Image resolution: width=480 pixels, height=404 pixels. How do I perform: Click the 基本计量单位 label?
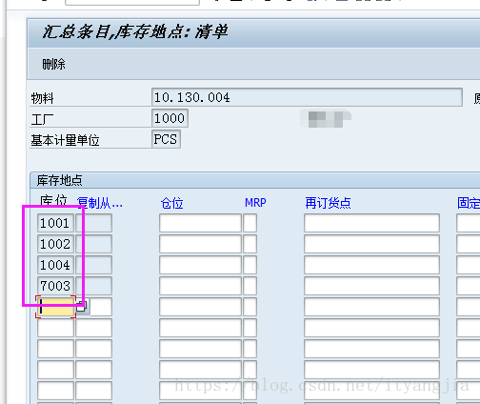tap(65, 140)
